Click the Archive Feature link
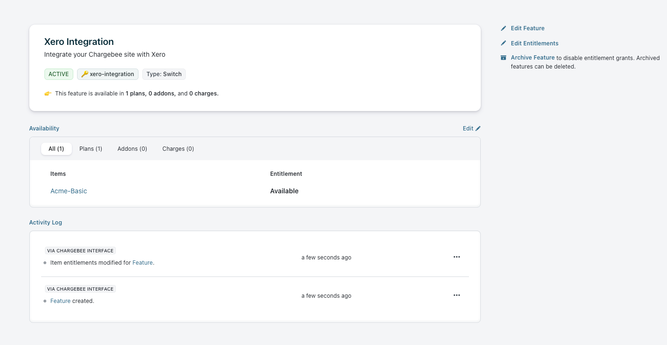667x345 pixels. 533,58
